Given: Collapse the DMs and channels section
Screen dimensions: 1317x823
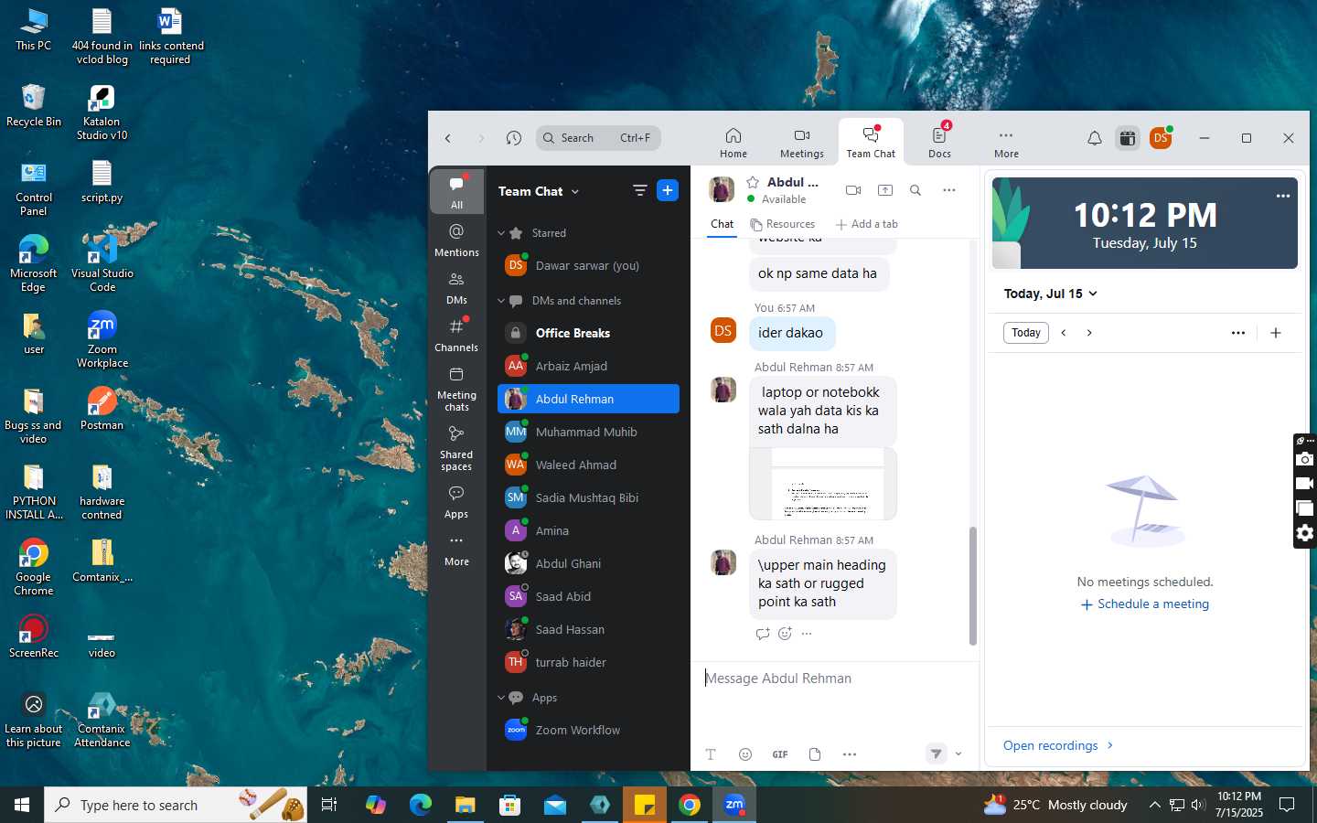Looking at the screenshot, I should (x=501, y=301).
